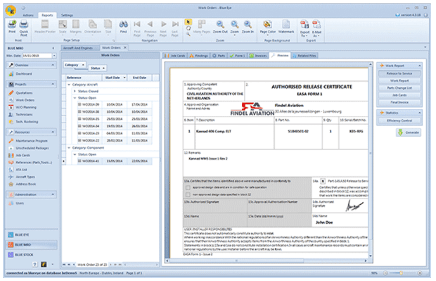The height and width of the screenshot is (281, 436).
Task: Click the Release to Service button
Action: pos(399,74)
